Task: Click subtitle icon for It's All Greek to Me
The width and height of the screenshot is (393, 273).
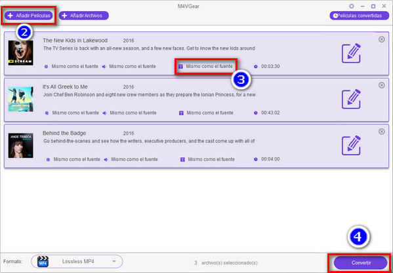Action: [181, 113]
